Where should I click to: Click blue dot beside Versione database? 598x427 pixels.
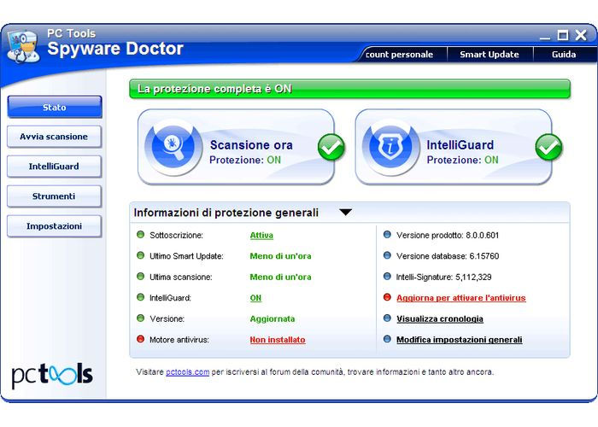(x=387, y=255)
